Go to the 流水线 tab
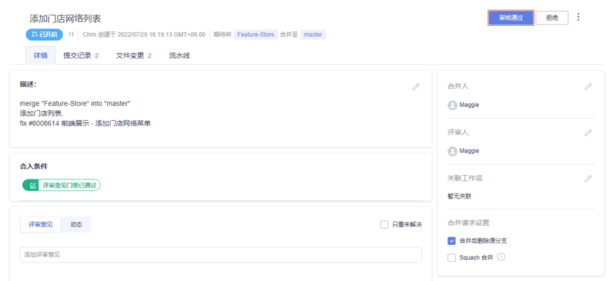Viewport: 614px width, 281px height. (180, 55)
